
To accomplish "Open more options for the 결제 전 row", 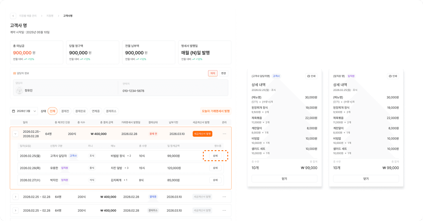I will click(224, 134).
